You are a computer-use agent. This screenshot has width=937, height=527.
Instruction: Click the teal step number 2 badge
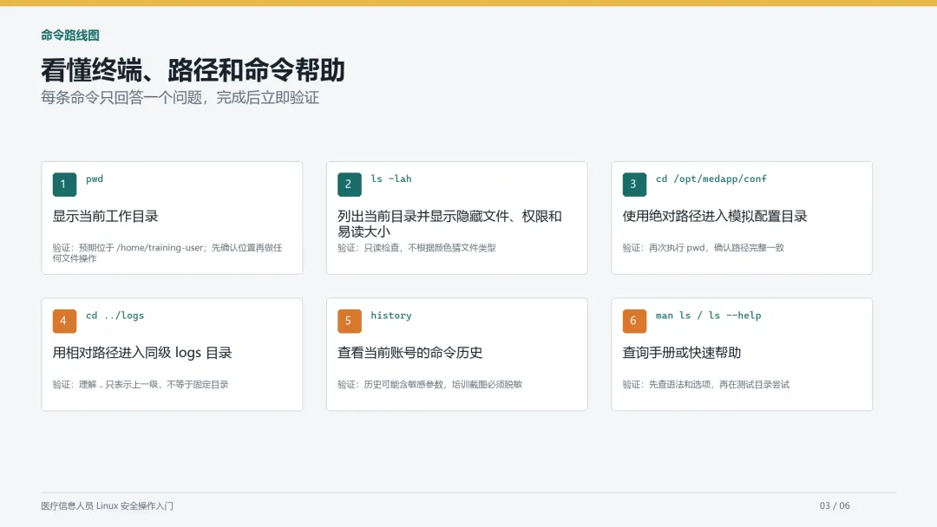(x=350, y=185)
